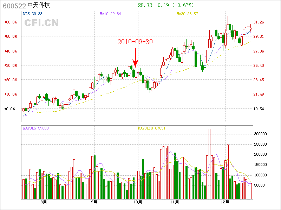Click the 31.26 price axis label

(259, 22)
